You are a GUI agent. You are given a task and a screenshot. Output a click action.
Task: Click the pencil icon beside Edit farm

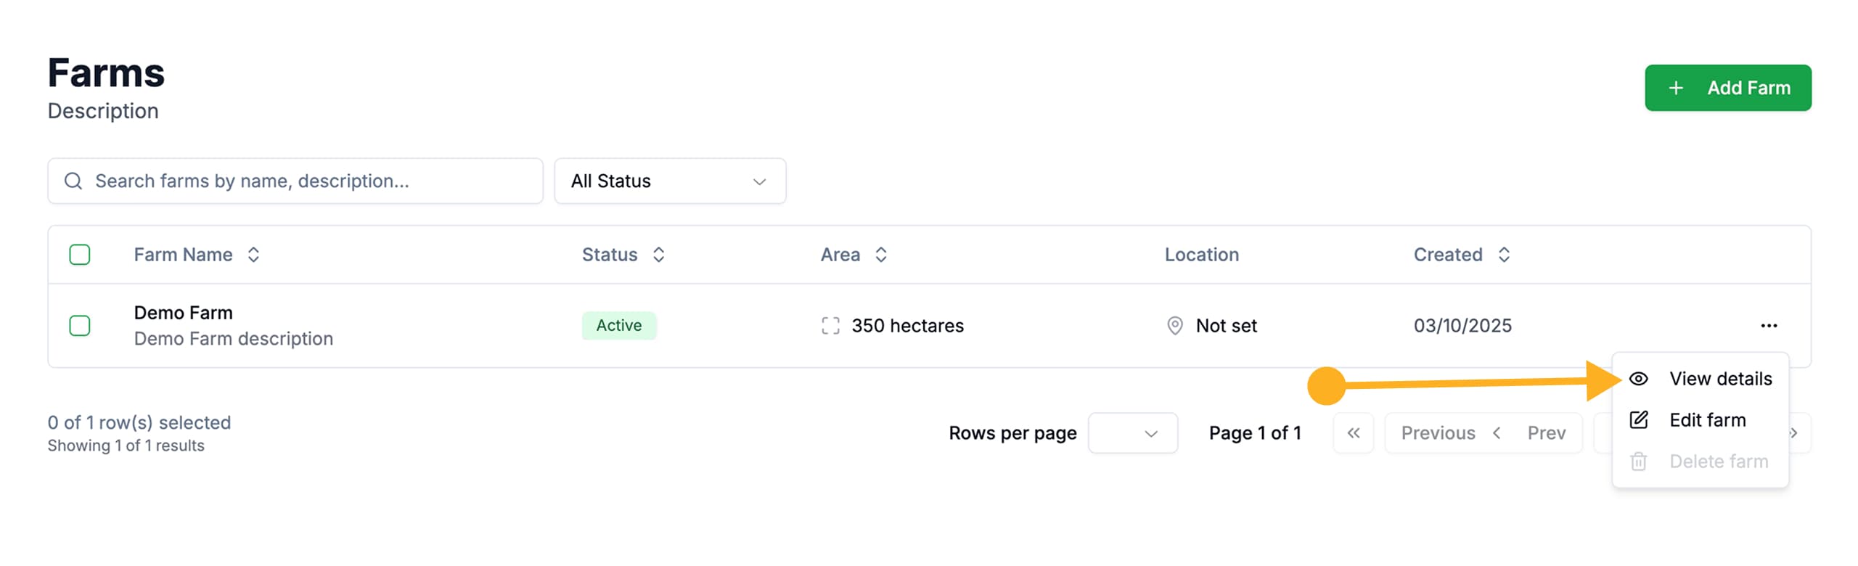click(1638, 420)
